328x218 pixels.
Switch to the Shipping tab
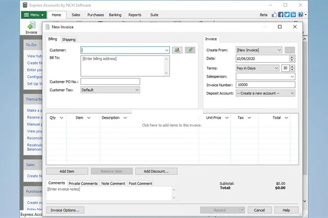tap(69, 39)
